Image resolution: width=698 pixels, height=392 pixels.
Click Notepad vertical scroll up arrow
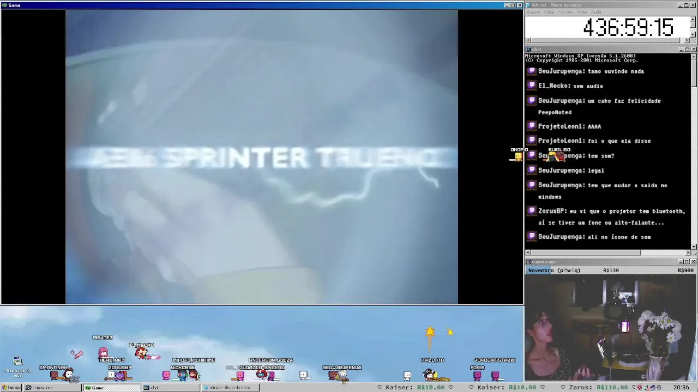point(693,19)
